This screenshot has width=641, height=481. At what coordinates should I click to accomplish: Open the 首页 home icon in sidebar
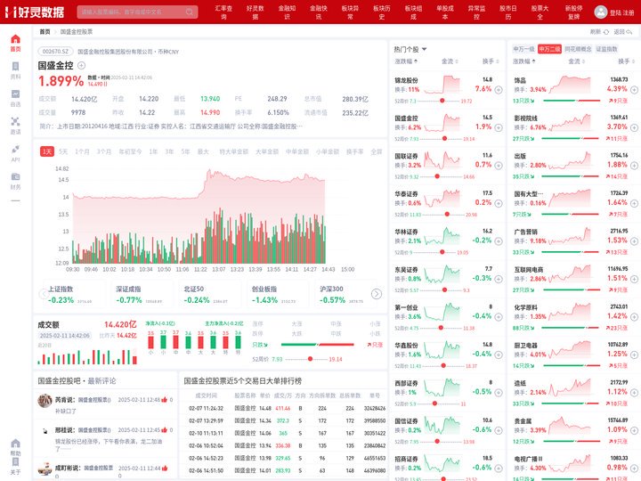pos(15,39)
